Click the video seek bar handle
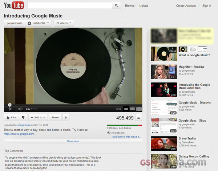The height and width of the screenshot is (171, 218). point(9,105)
